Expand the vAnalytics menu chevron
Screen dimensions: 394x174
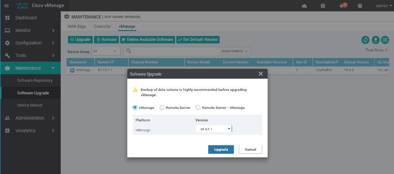click(x=53, y=130)
